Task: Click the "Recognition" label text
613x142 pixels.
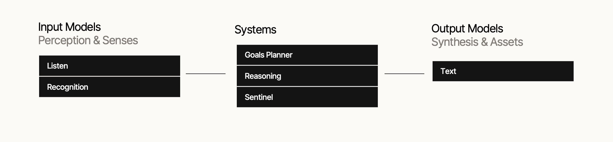Action: point(67,87)
